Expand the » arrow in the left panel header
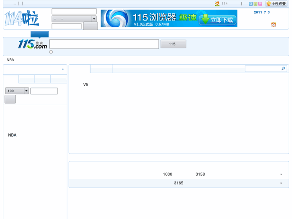 tap(63, 69)
